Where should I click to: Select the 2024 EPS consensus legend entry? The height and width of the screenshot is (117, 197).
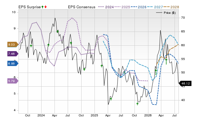pos(106,7)
